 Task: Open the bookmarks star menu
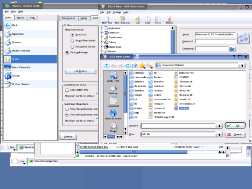[x=142, y=65]
